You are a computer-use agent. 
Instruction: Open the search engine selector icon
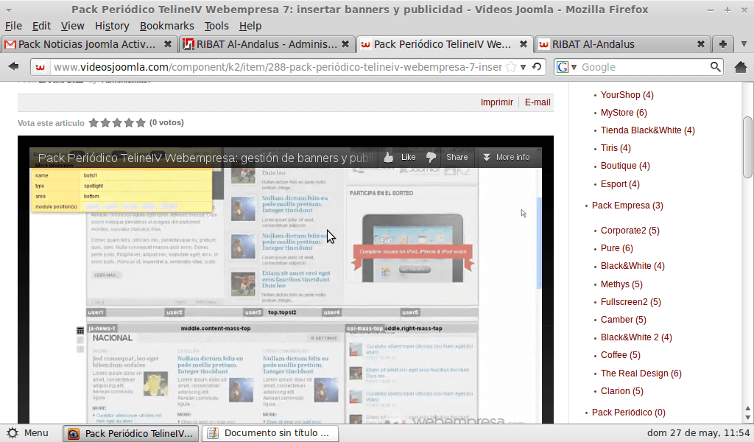click(566, 67)
